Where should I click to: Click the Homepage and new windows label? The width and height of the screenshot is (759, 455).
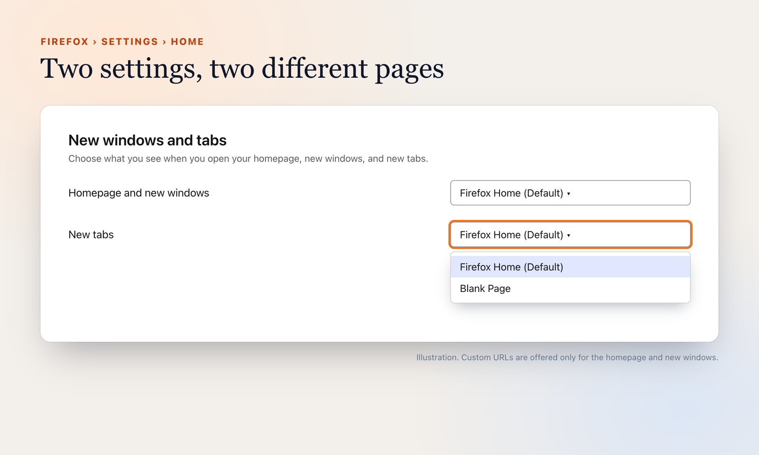point(139,193)
